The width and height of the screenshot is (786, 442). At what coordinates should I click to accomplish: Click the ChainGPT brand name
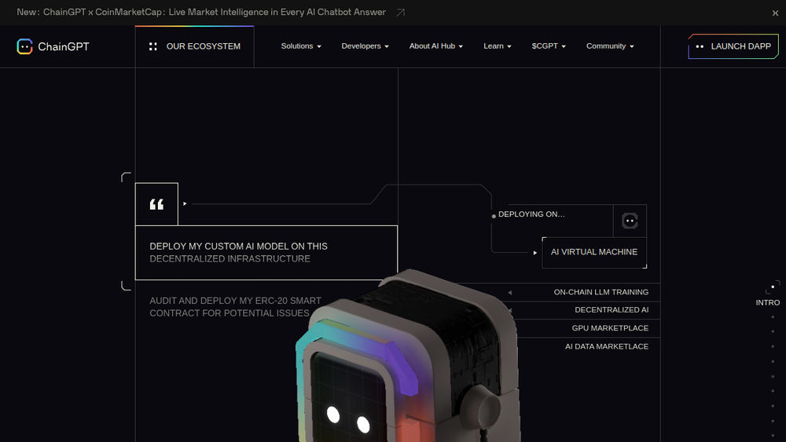64,46
